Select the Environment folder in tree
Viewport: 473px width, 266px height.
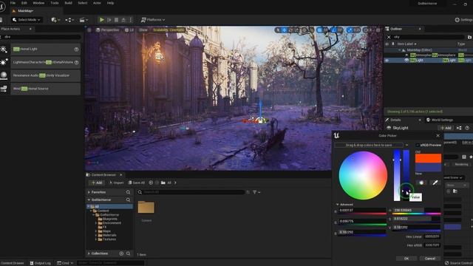pos(109,223)
